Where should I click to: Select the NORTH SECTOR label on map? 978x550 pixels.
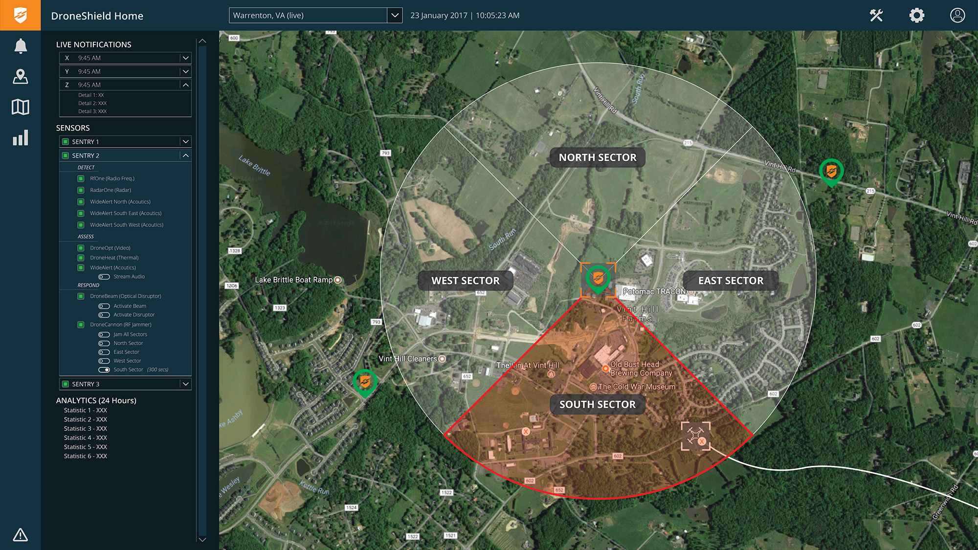point(597,157)
